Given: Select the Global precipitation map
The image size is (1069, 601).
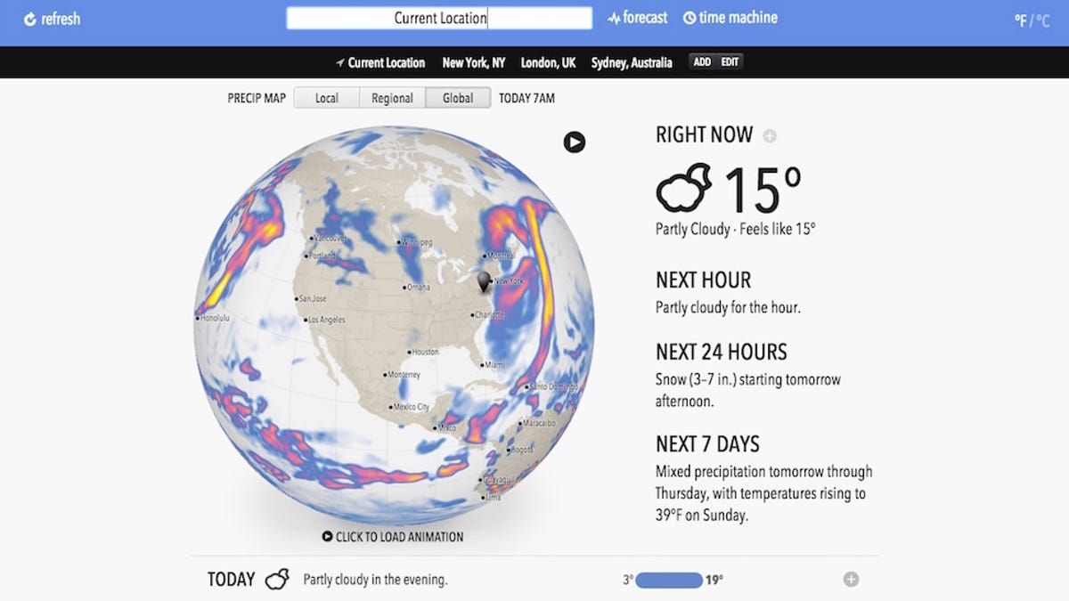Looking at the screenshot, I should [x=458, y=98].
